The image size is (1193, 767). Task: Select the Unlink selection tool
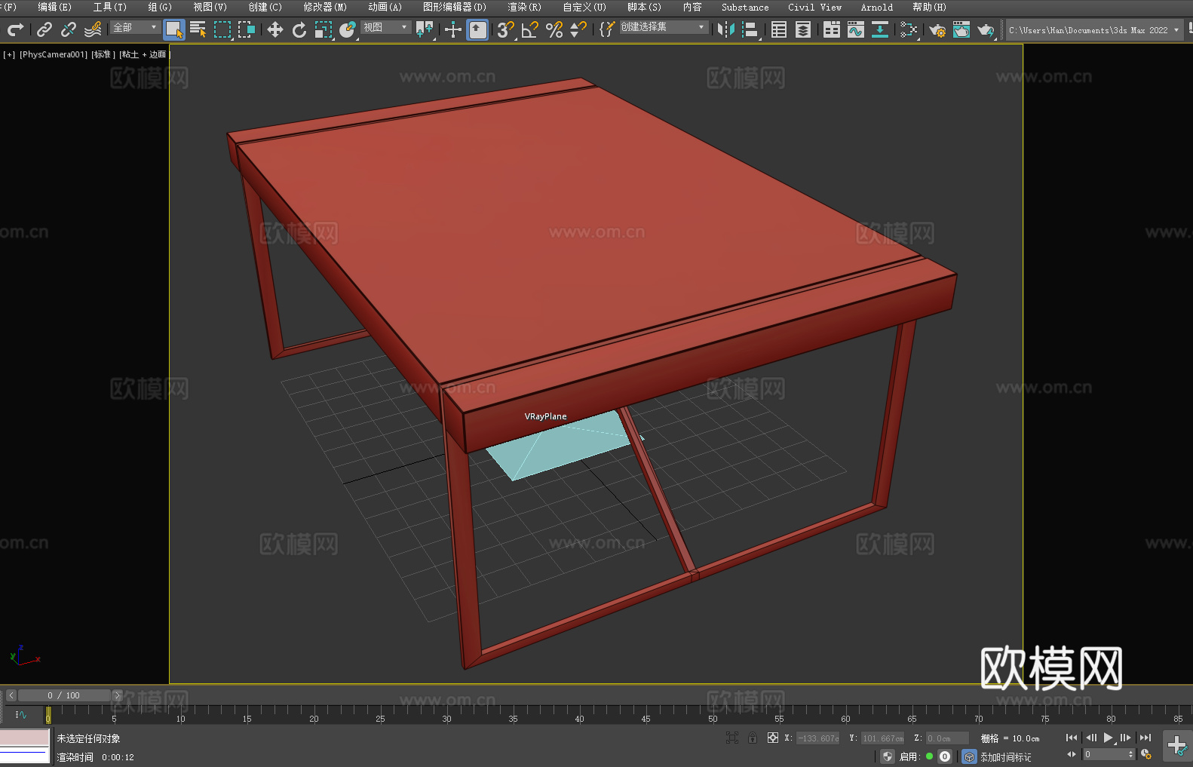click(69, 29)
